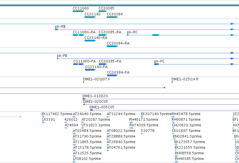The height and width of the screenshot is (163, 239).
Task: Click the AT11525.5prime EST
Action: 74,156
